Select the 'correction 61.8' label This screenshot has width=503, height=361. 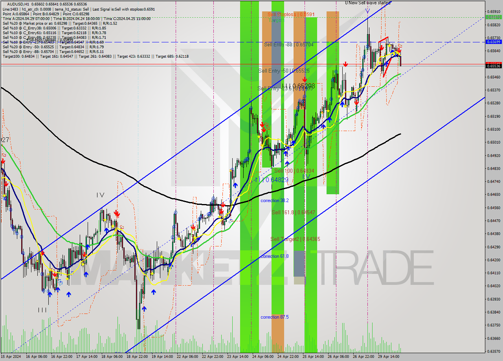tap(275, 256)
